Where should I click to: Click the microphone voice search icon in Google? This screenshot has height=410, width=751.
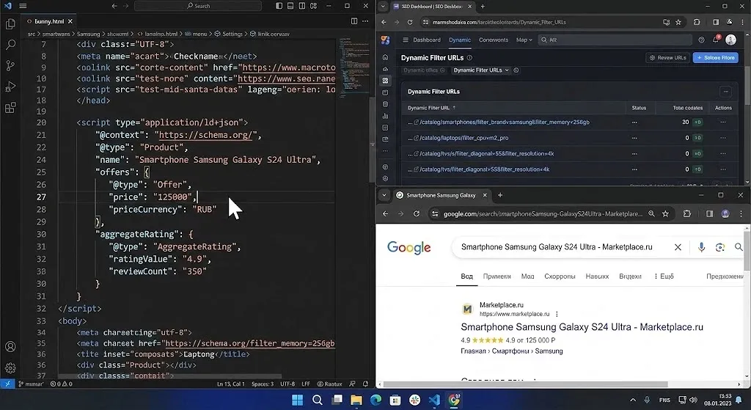(701, 248)
